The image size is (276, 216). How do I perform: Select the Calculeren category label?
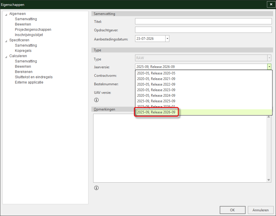pos(18,56)
